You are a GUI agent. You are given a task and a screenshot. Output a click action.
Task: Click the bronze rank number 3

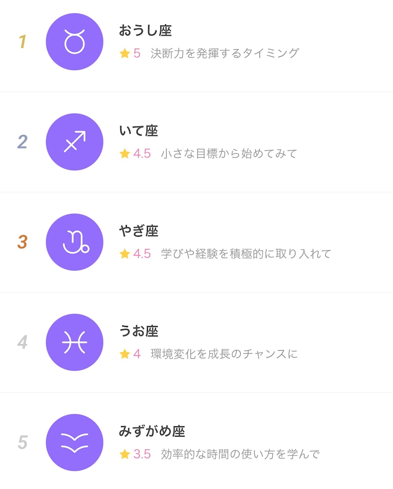coord(22,243)
